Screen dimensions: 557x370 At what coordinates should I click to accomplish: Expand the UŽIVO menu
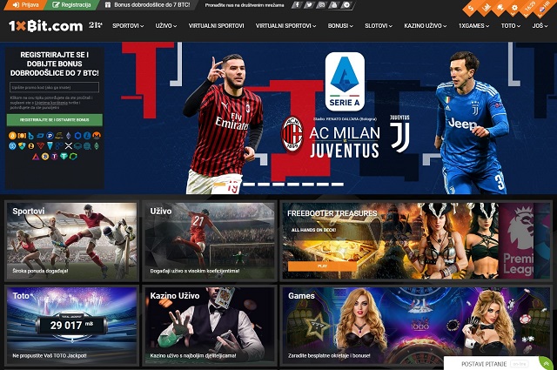pyautogui.click(x=166, y=25)
